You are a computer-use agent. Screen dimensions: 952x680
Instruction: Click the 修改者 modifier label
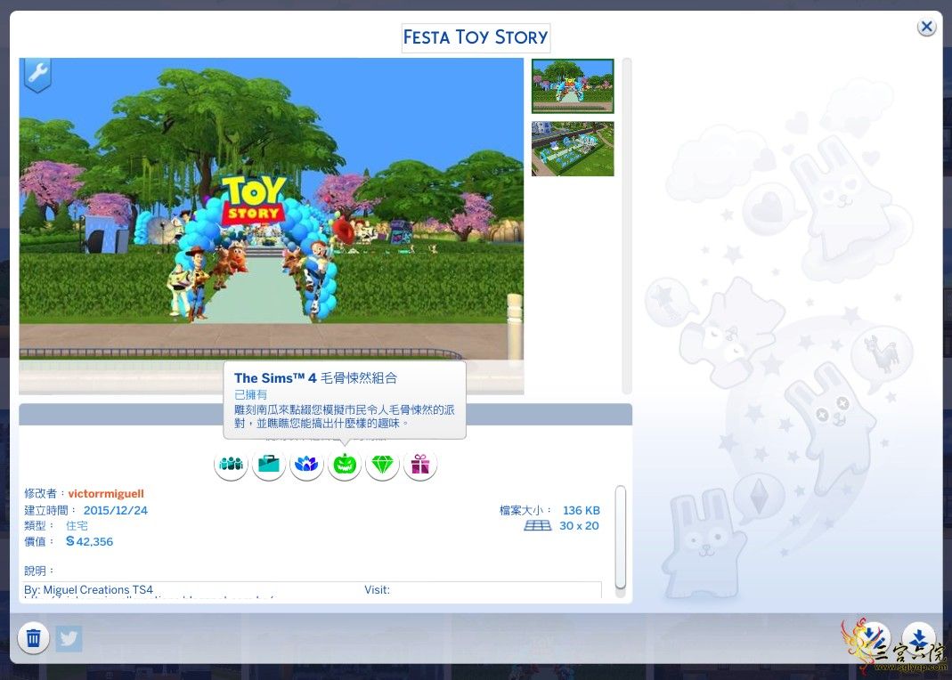click(x=44, y=494)
